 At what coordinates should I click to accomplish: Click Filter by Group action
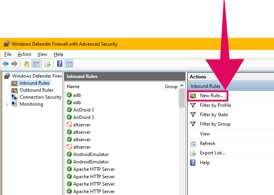[x=215, y=124]
